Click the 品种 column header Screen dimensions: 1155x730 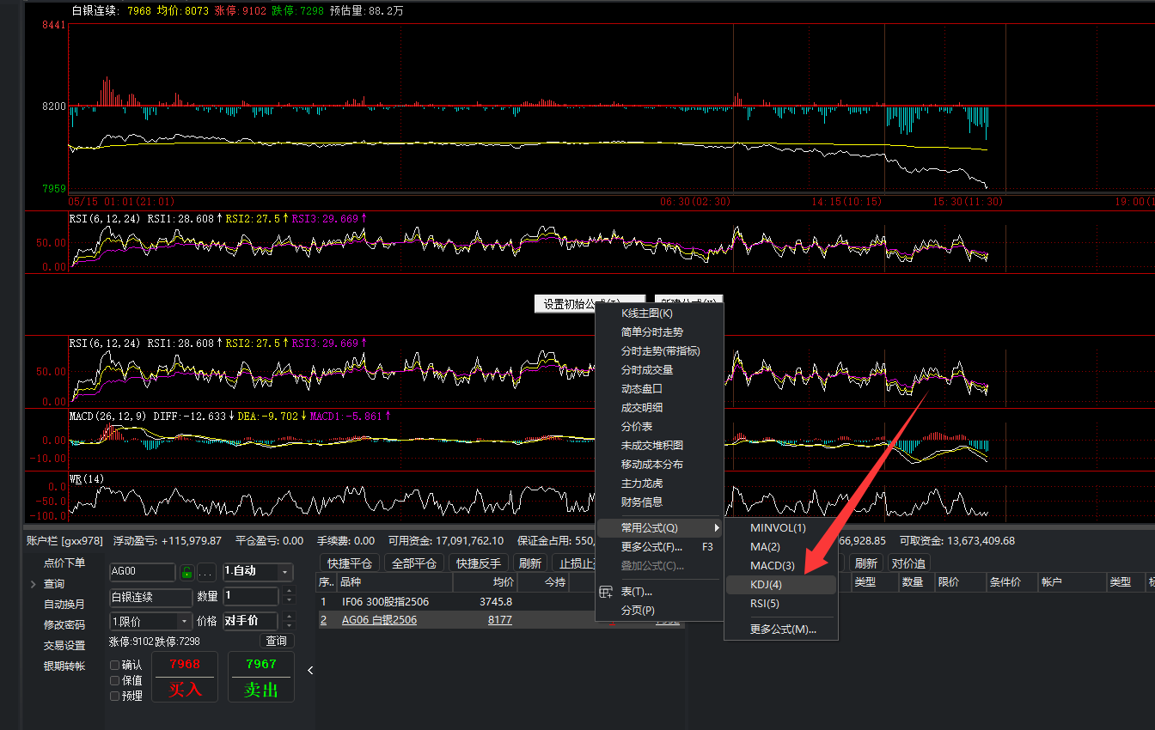coord(394,582)
